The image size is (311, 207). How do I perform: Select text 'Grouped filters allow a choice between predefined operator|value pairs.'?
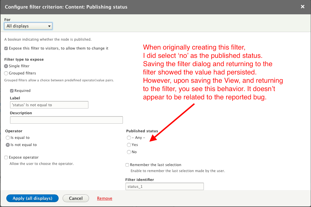click(x=59, y=80)
